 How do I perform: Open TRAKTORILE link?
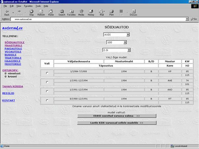coord(13,58)
